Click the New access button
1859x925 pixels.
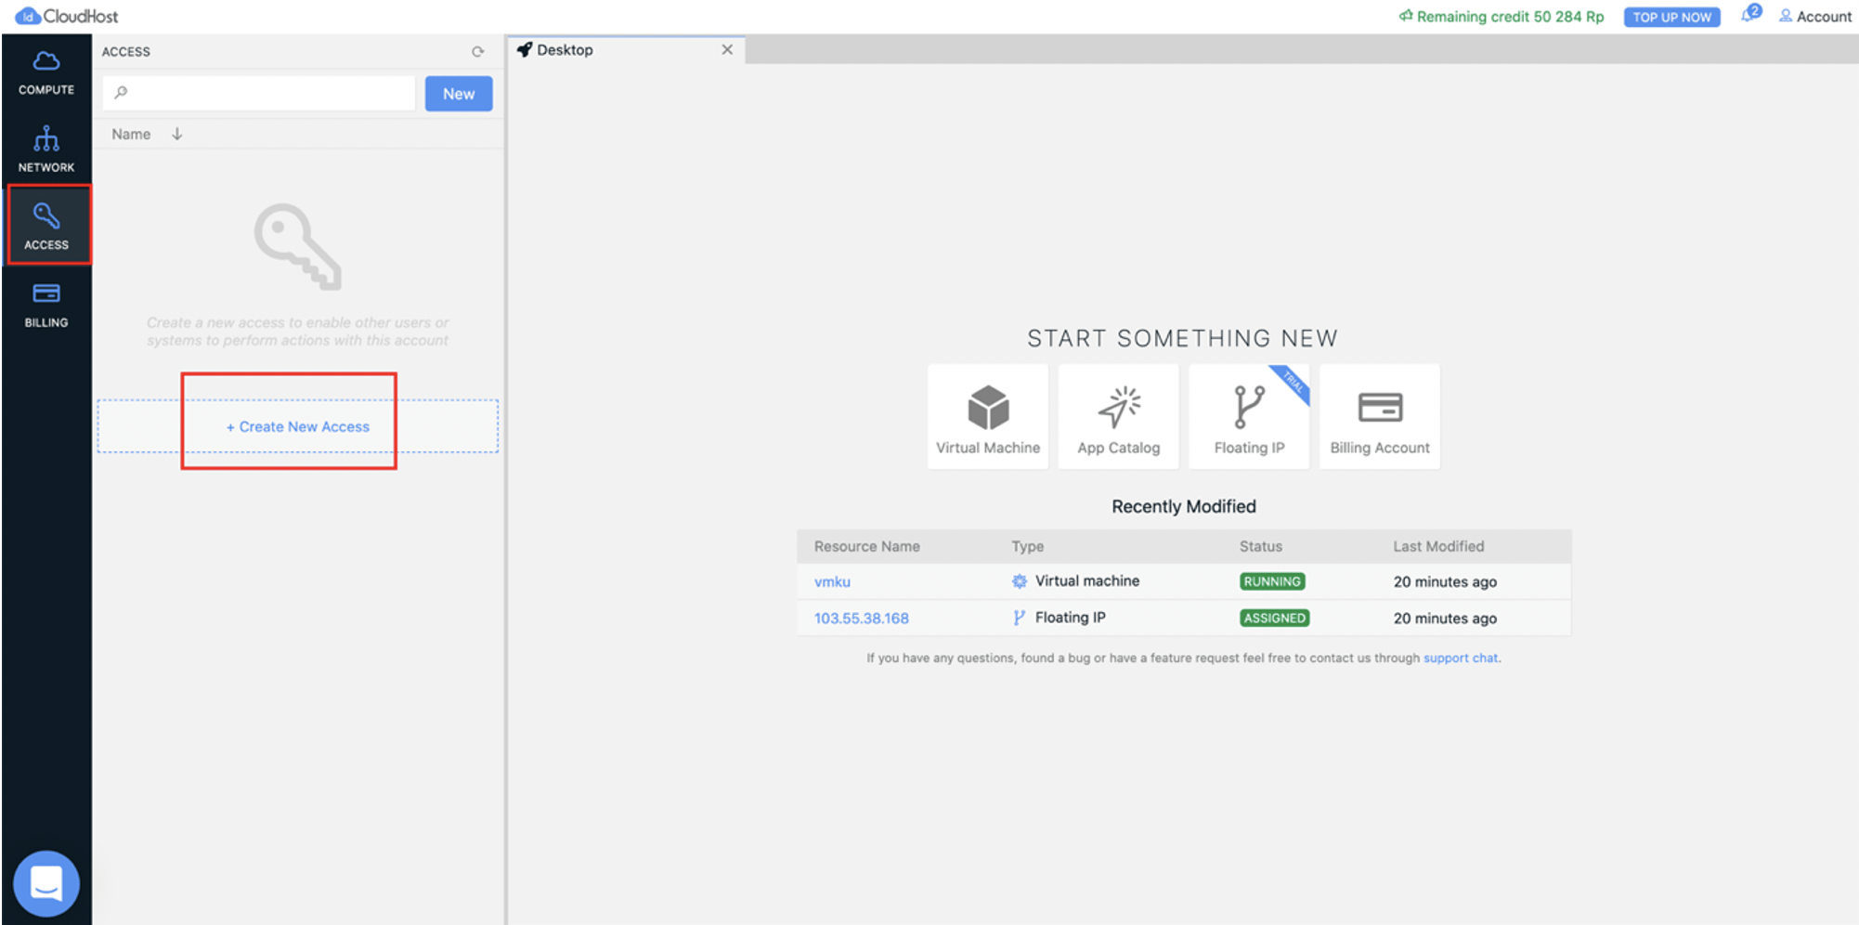tap(458, 93)
